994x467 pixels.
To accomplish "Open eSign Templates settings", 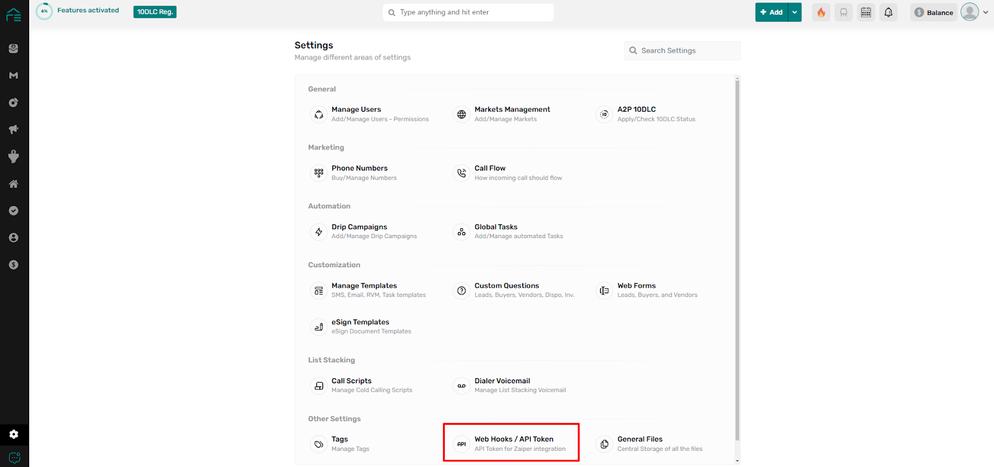I will tap(362, 327).
